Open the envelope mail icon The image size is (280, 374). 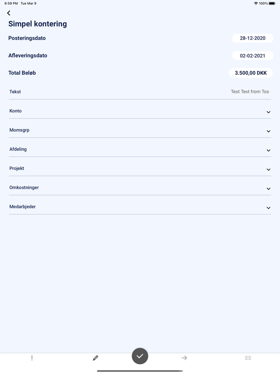[248, 358]
